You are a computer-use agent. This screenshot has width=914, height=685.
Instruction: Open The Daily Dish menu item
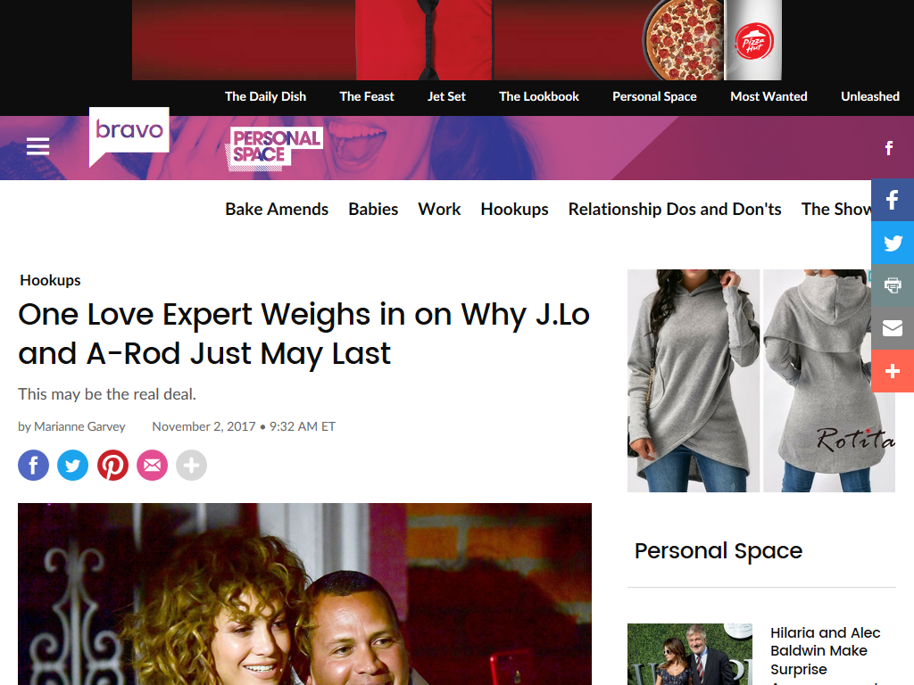265,96
